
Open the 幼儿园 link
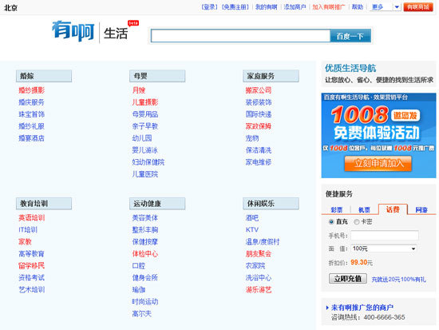pos(142,138)
